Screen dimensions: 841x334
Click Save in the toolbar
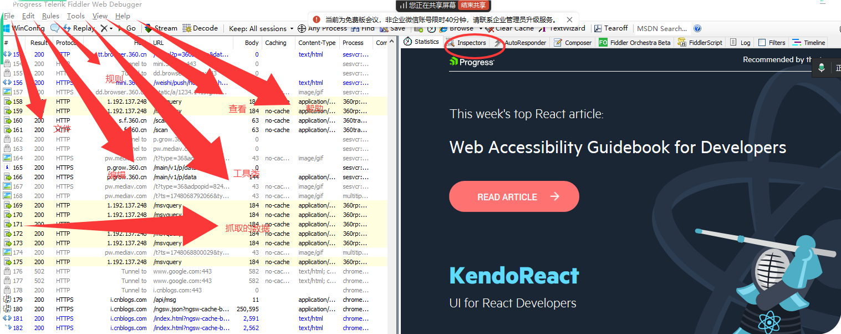(x=393, y=28)
